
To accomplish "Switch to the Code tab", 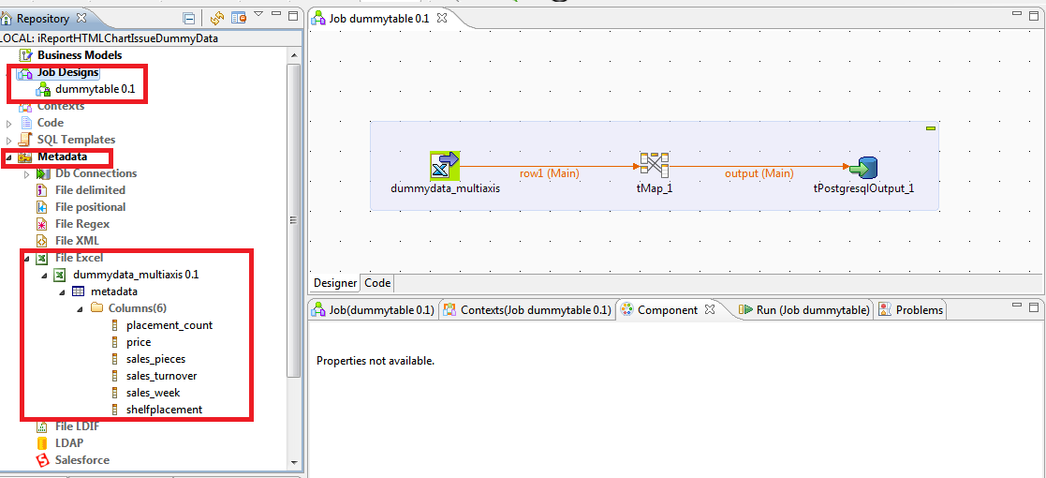I will (377, 283).
